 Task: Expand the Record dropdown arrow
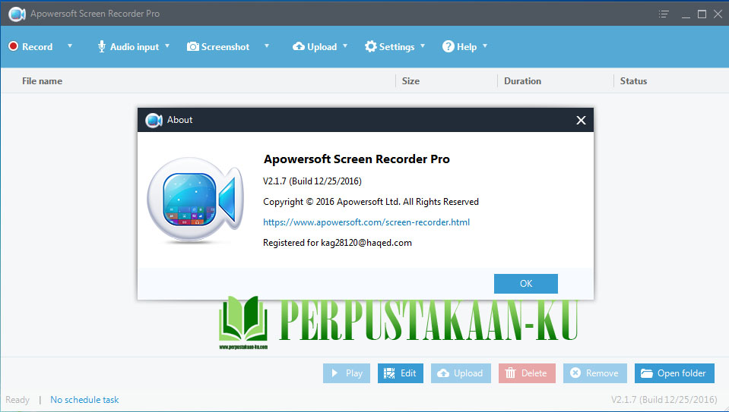70,46
